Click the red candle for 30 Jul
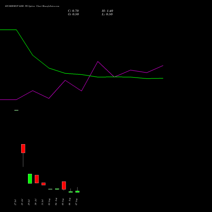Viewport: 212px width, 212px height. (37, 179)
